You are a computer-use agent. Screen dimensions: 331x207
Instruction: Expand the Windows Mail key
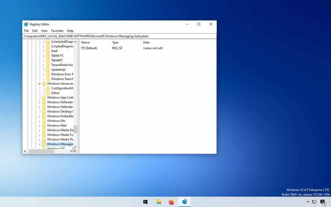tap(40, 126)
